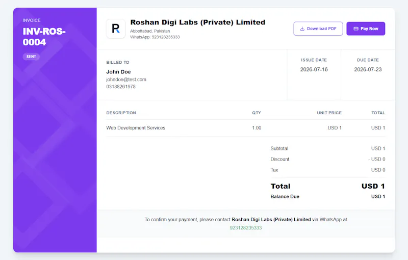Click the card icon in Pay Now
The width and height of the screenshot is (408, 260).
[356, 29]
